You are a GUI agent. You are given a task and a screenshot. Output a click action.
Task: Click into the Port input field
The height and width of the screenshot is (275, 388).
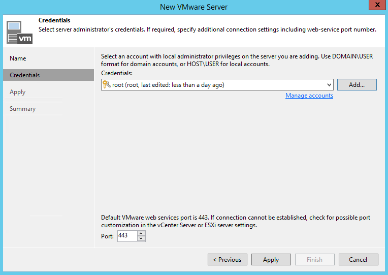click(x=126, y=236)
